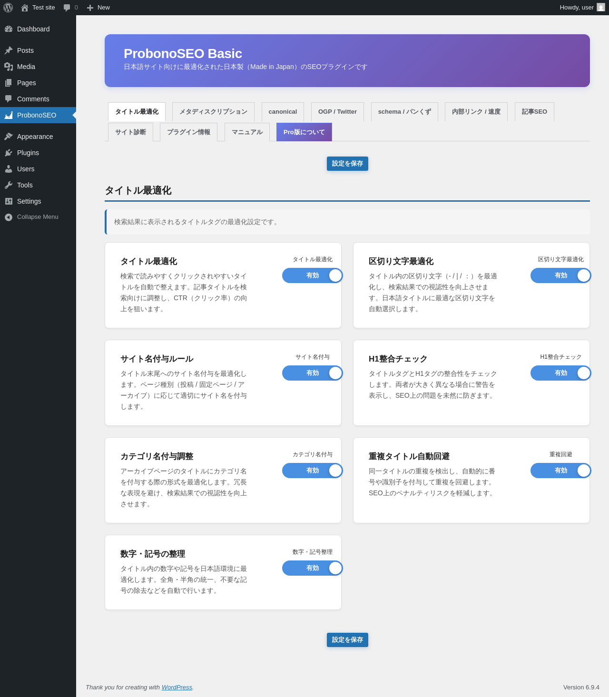The image size is (609, 697).
Task: Open the Users menu item
Action: tap(38, 169)
